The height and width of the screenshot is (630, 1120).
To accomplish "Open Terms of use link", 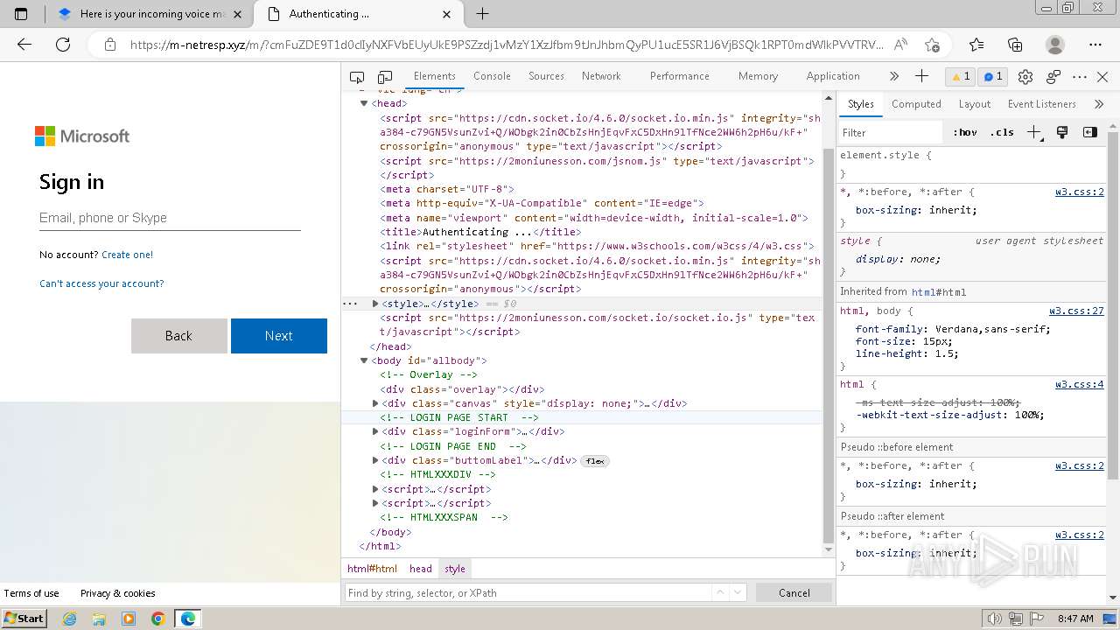I will coord(31,593).
